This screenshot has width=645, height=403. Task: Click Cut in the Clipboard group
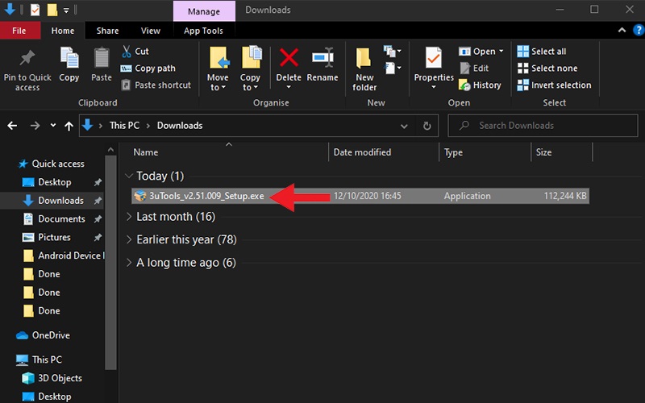click(135, 52)
